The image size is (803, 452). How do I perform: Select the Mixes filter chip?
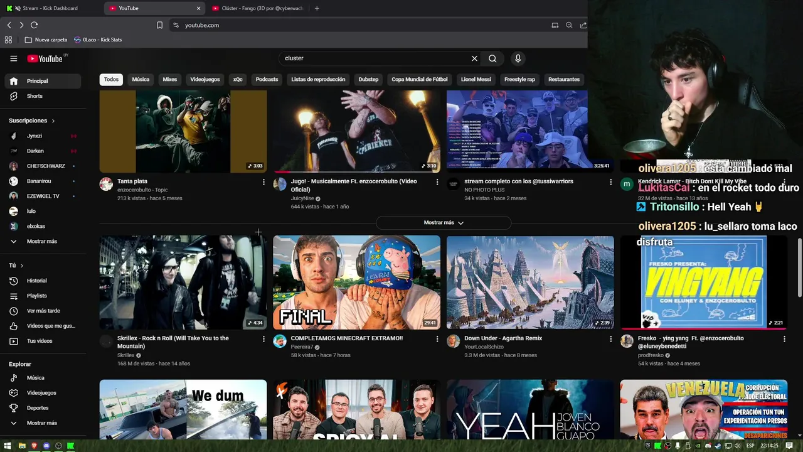(x=170, y=80)
